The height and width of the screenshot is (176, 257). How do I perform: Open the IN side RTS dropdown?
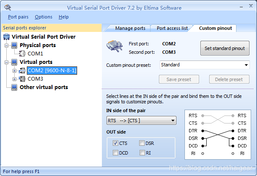[173, 121]
